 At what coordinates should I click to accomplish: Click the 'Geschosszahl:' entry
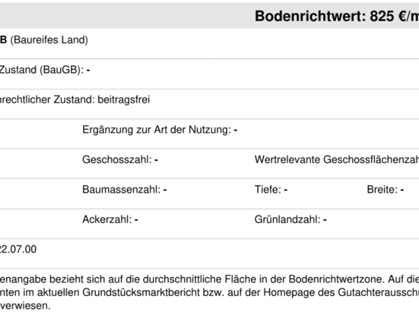click(x=120, y=160)
